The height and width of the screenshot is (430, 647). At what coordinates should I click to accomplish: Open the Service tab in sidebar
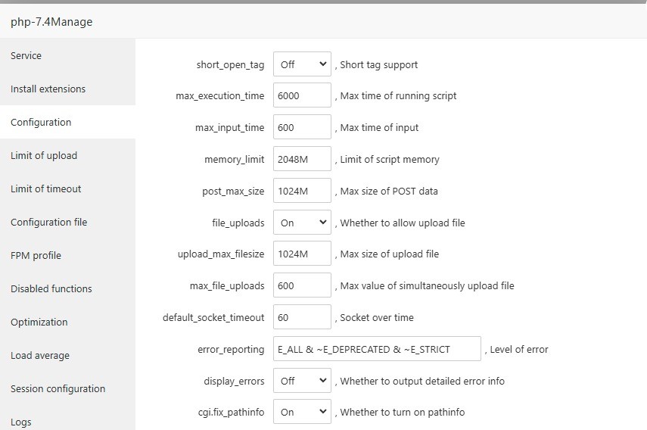pyautogui.click(x=26, y=55)
